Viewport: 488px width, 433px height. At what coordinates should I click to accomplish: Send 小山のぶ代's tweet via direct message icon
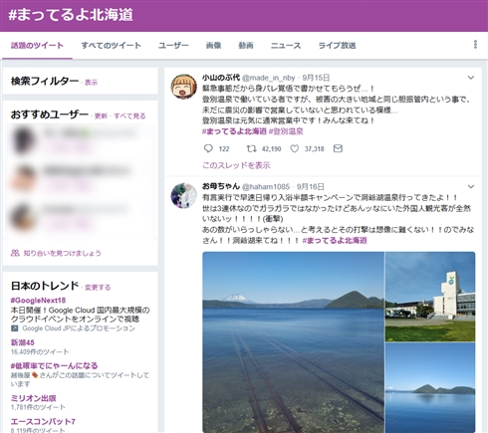coord(338,148)
